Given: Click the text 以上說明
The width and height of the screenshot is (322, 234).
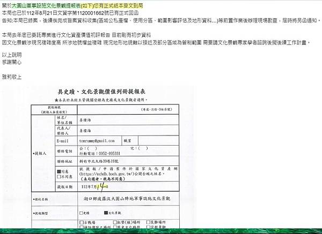Looking at the screenshot, I should coord(12,55).
